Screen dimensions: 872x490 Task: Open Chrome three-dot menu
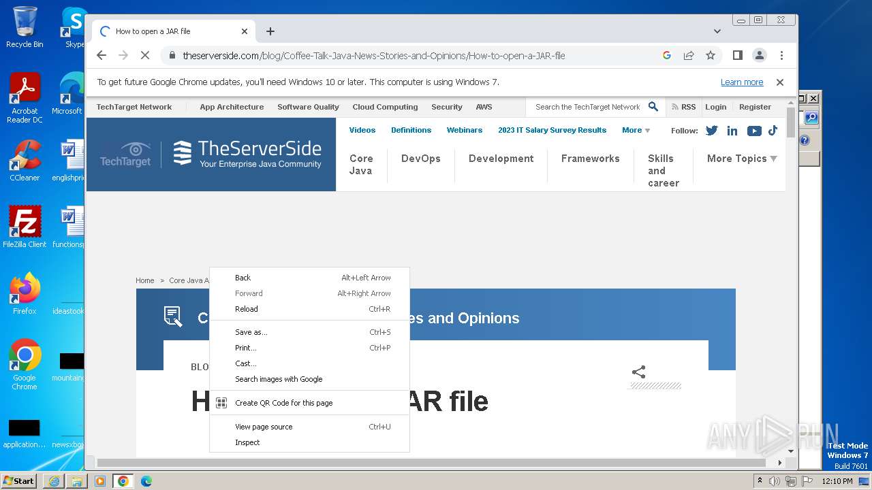(x=781, y=56)
